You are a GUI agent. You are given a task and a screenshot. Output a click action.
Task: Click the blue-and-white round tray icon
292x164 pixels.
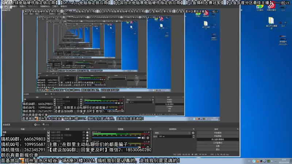point(265,161)
